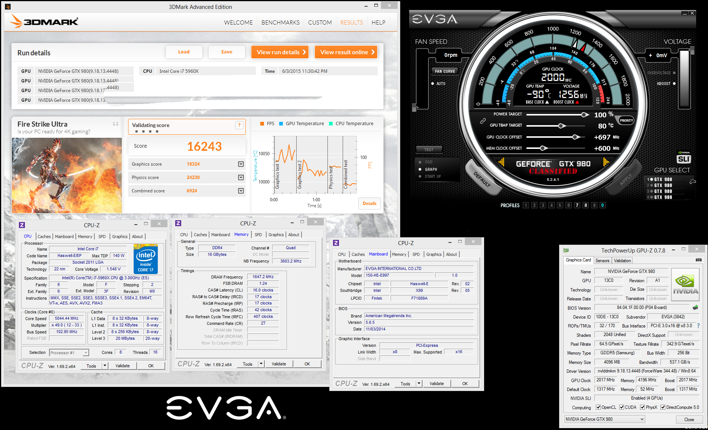Click the Mem Clock Offset slider handle
The image size is (708, 430).
543,148
